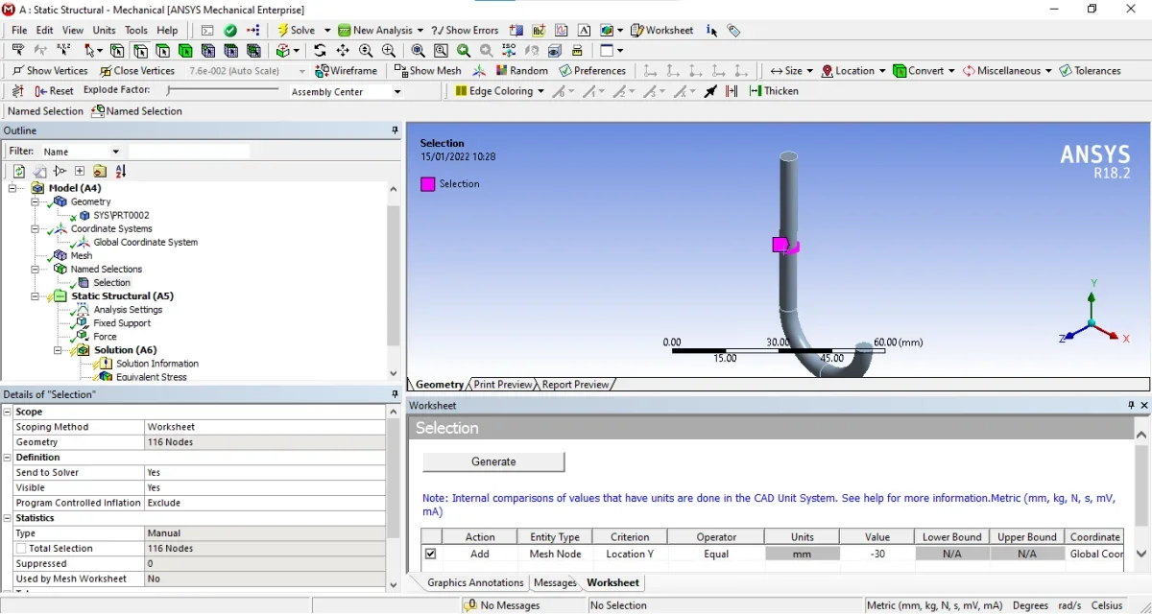Image resolution: width=1152 pixels, height=614 pixels.
Task: Switch to the Print Preview tab
Action: (x=503, y=385)
